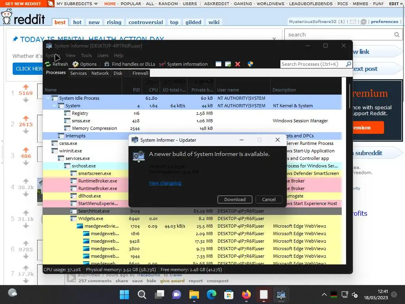The width and height of the screenshot is (405, 304).
Task: Sort processes by Name column header
Action: [x=82, y=90]
